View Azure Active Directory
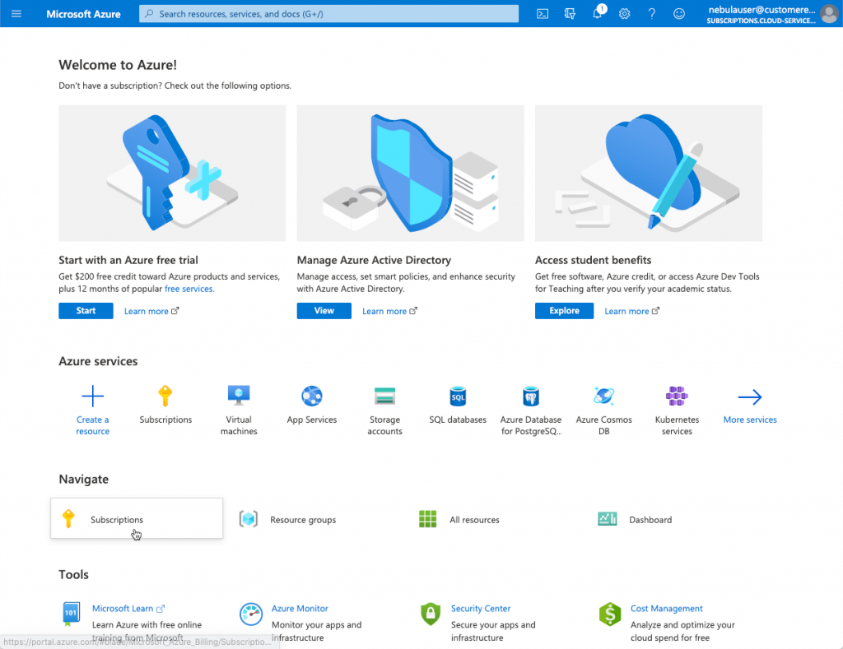 pos(324,310)
